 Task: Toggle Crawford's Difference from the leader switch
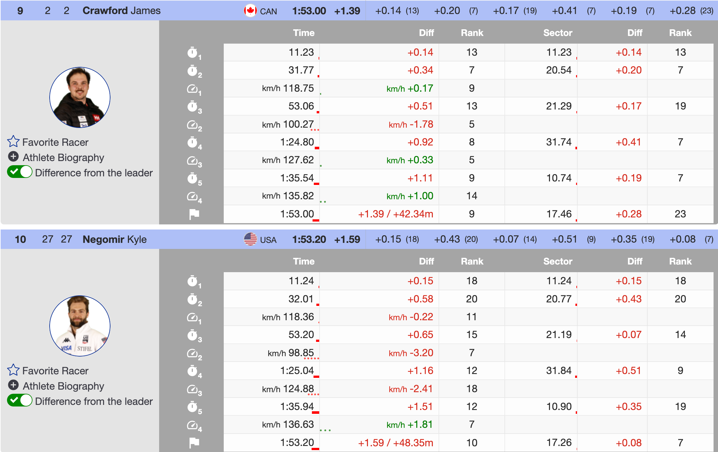[x=20, y=172]
